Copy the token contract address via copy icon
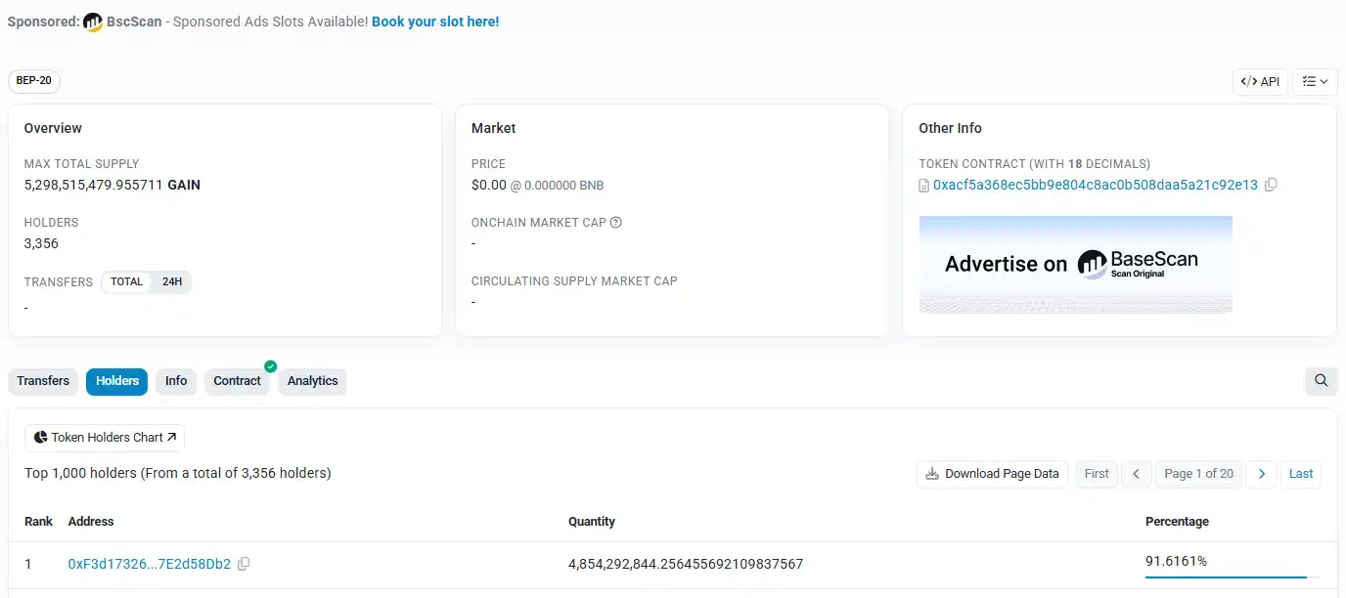This screenshot has height=598, width=1346. click(x=1270, y=184)
